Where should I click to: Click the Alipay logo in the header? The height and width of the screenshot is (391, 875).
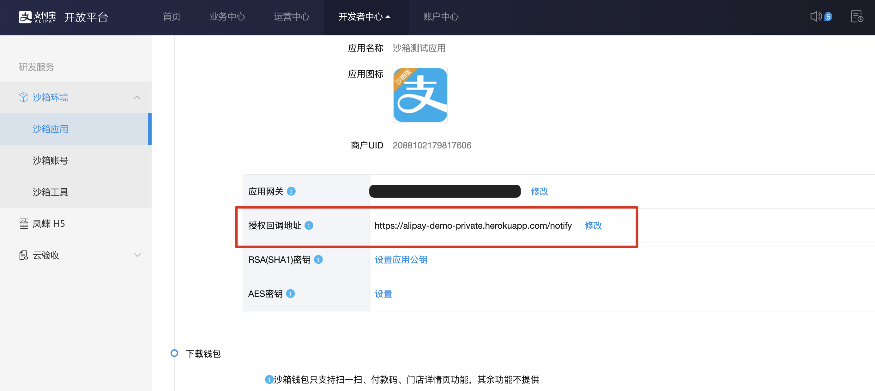click(37, 17)
